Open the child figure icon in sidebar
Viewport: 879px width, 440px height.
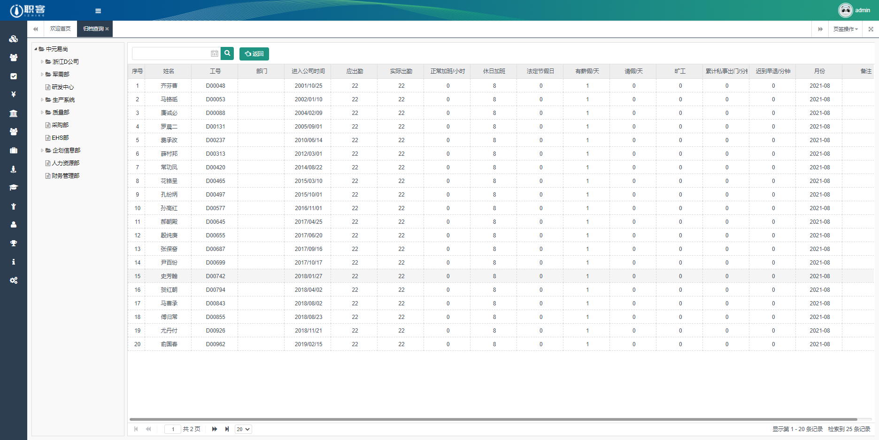coord(14,206)
